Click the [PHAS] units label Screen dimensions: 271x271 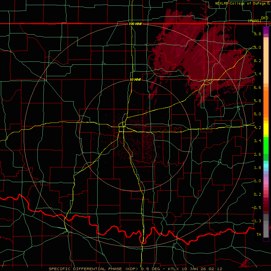click(x=254, y=21)
